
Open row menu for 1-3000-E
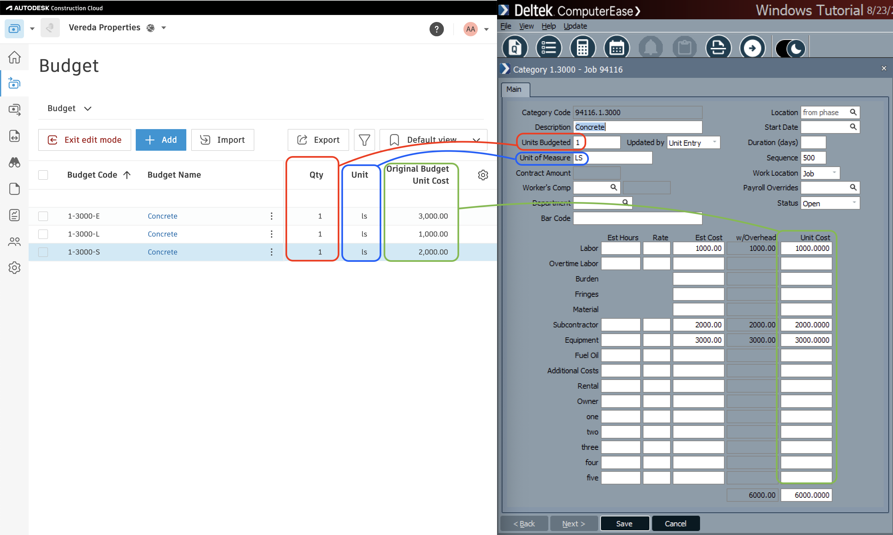tap(271, 216)
